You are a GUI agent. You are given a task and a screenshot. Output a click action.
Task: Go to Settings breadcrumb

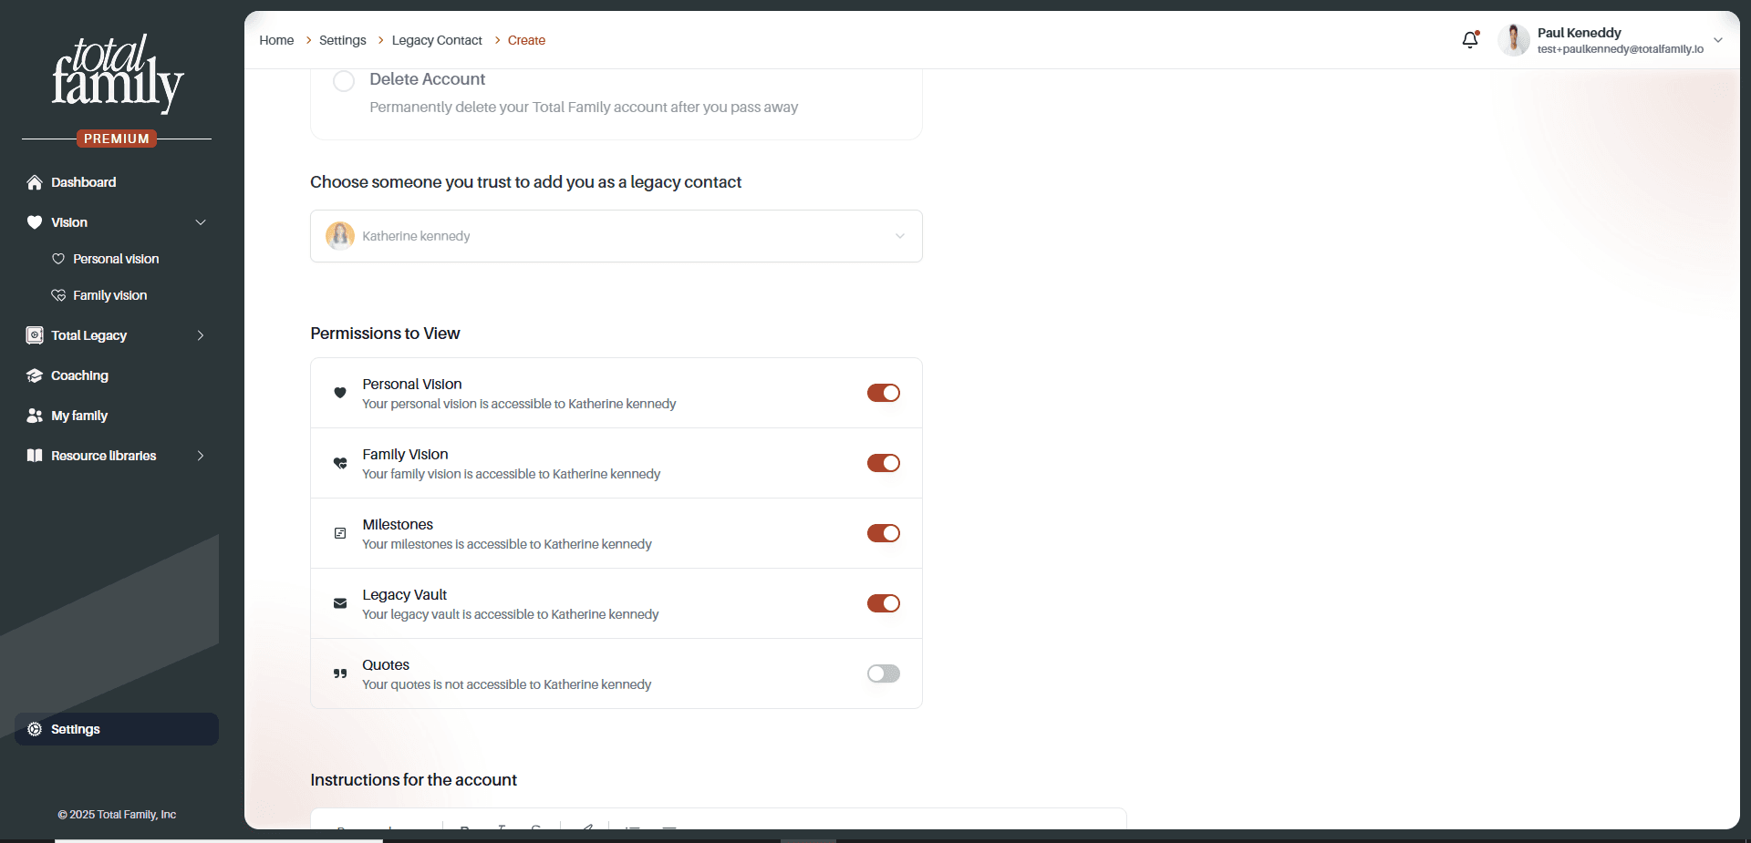pyautogui.click(x=343, y=40)
